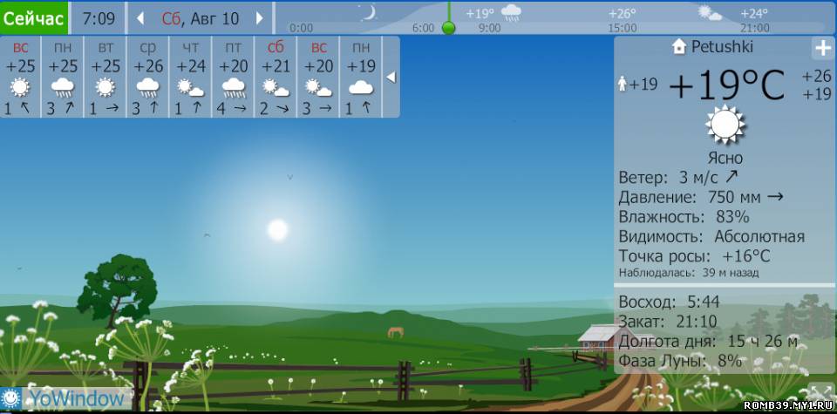The height and width of the screenshot is (414, 837).
Task: Advance to next day with right arrow
Action: click(259, 18)
